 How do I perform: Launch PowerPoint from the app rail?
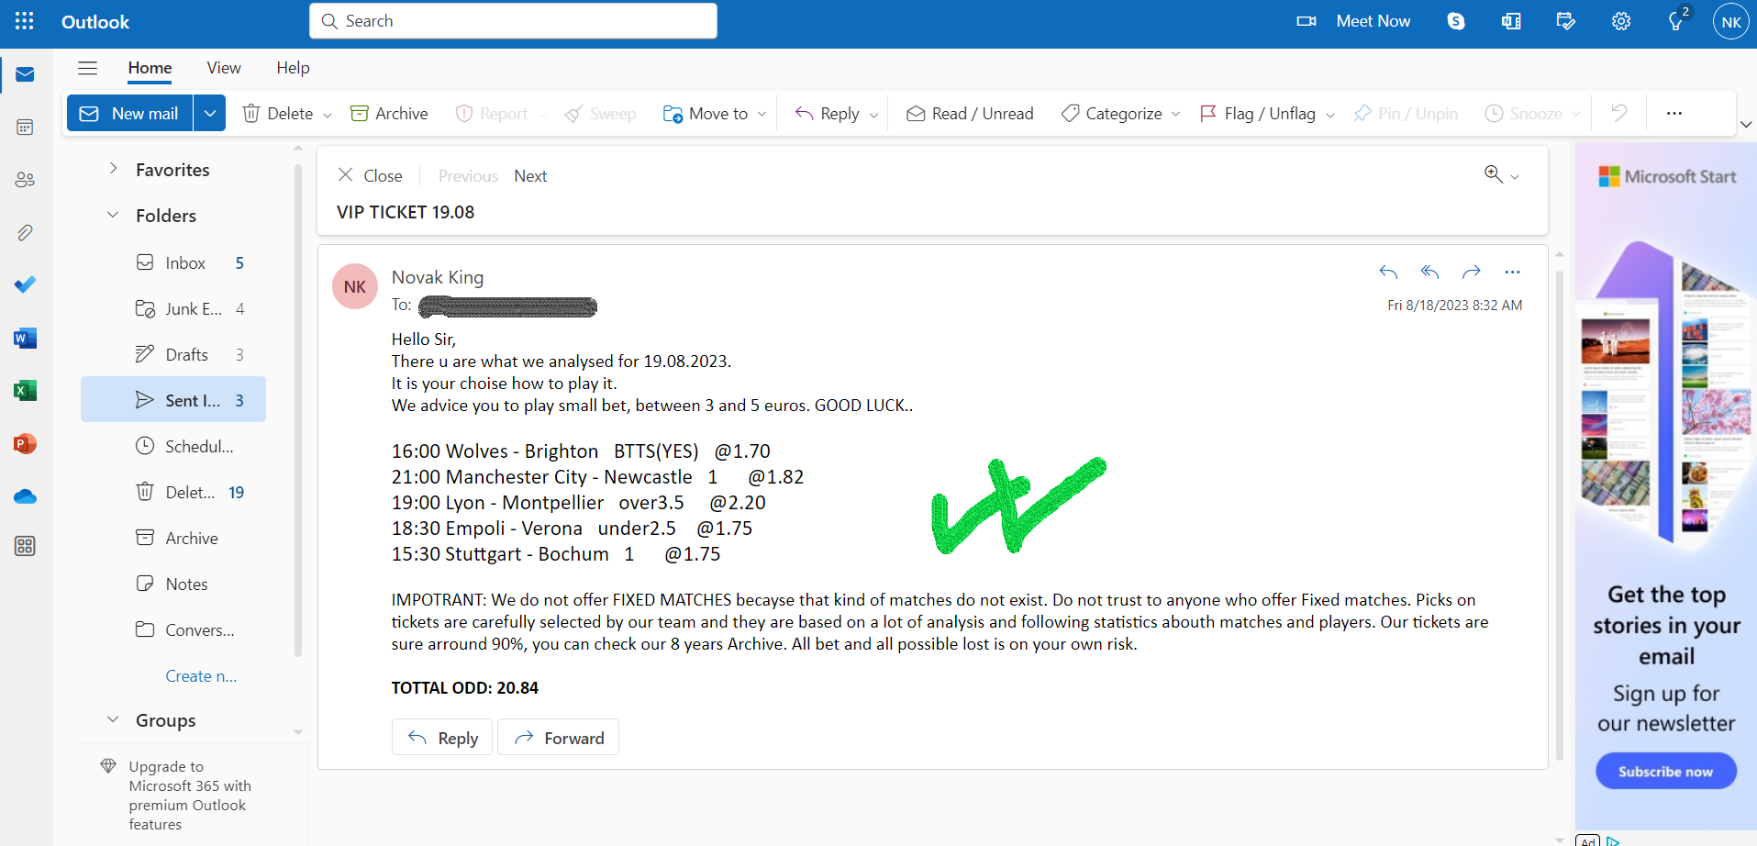25,444
